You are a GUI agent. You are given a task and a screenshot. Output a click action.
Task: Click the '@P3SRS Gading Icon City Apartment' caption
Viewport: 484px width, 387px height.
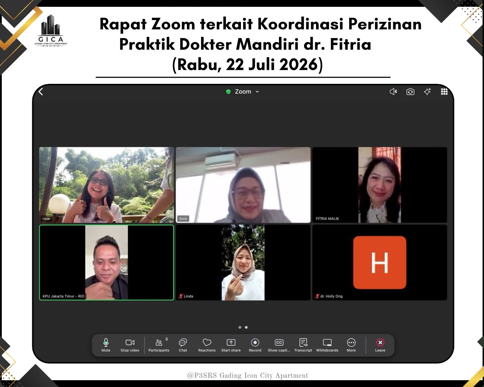point(247,375)
